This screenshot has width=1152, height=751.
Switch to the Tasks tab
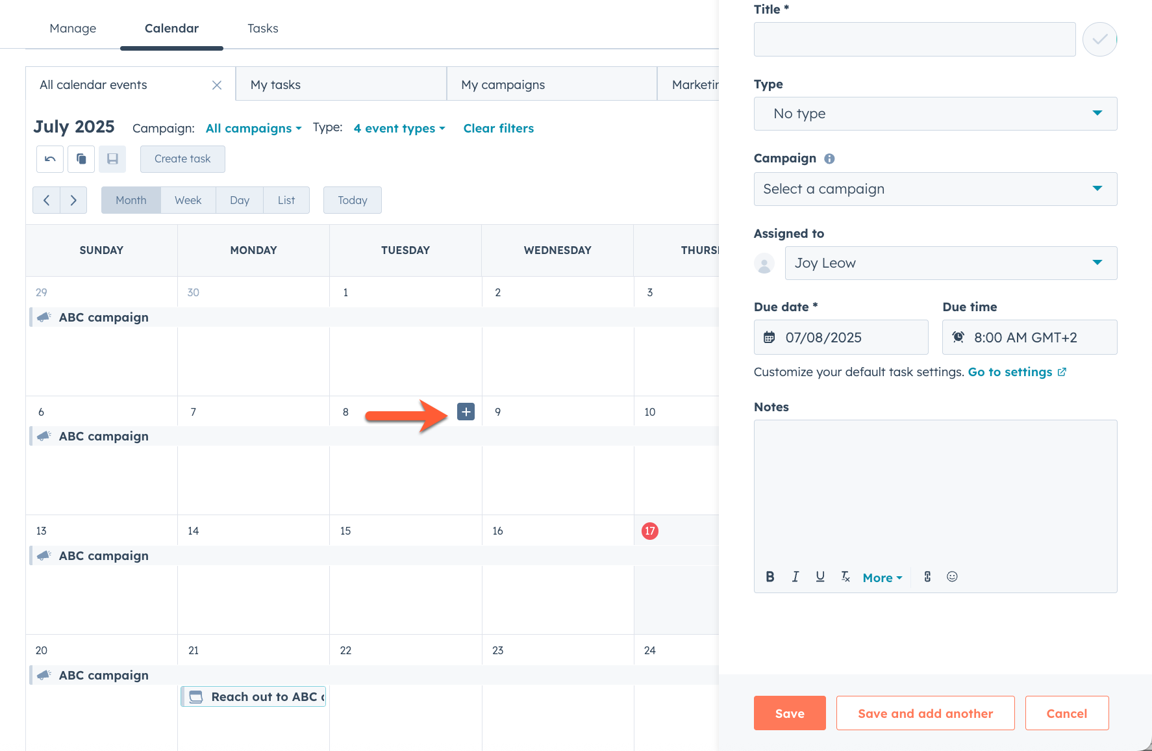point(262,28)
